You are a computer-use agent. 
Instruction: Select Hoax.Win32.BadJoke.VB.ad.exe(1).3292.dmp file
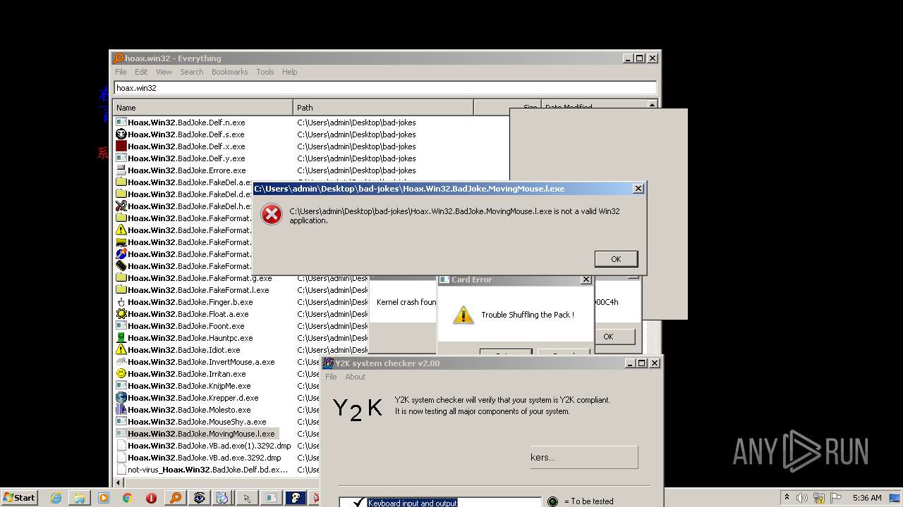point(209,446)
